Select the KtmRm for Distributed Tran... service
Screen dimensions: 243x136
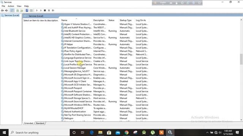tap(105, 54)
